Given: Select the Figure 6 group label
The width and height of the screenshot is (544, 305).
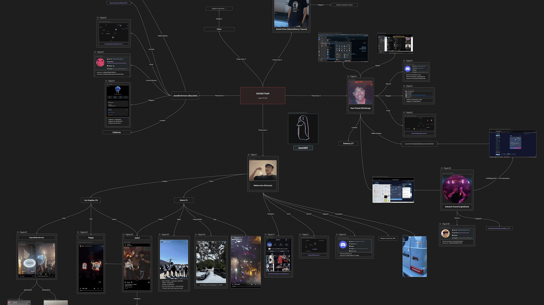Looking at the screenshot, I should click(x=409, y=113).
